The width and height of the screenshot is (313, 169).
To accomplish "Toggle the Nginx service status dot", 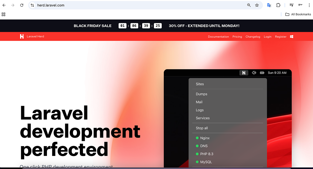I will click(197, 138).
